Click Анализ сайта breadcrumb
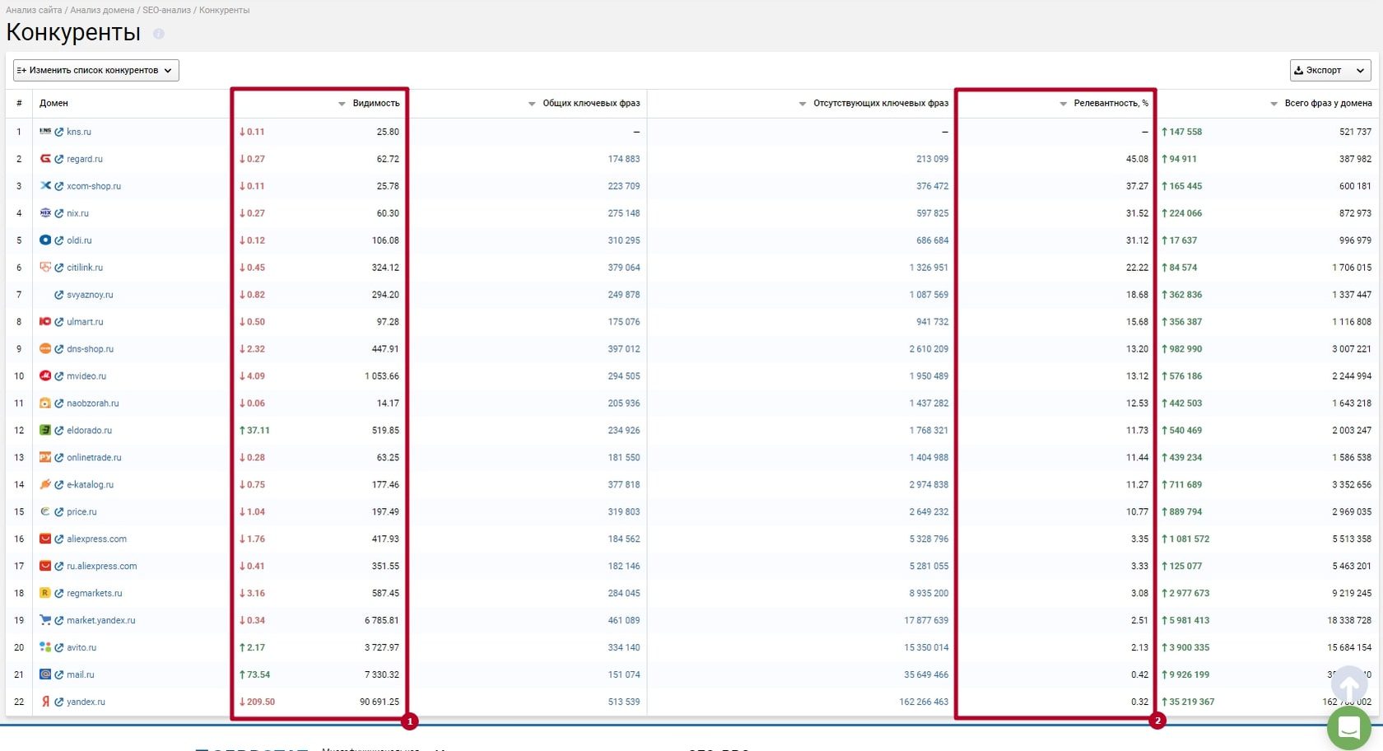 point(34,10)
